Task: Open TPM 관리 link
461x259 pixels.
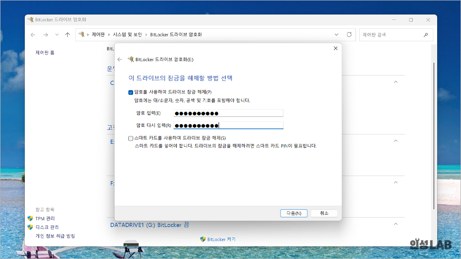Action: pos(45,218)
